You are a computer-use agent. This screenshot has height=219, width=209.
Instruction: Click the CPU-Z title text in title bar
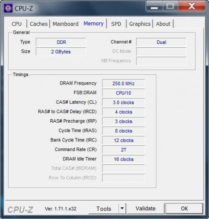click(x=24, y=8)
